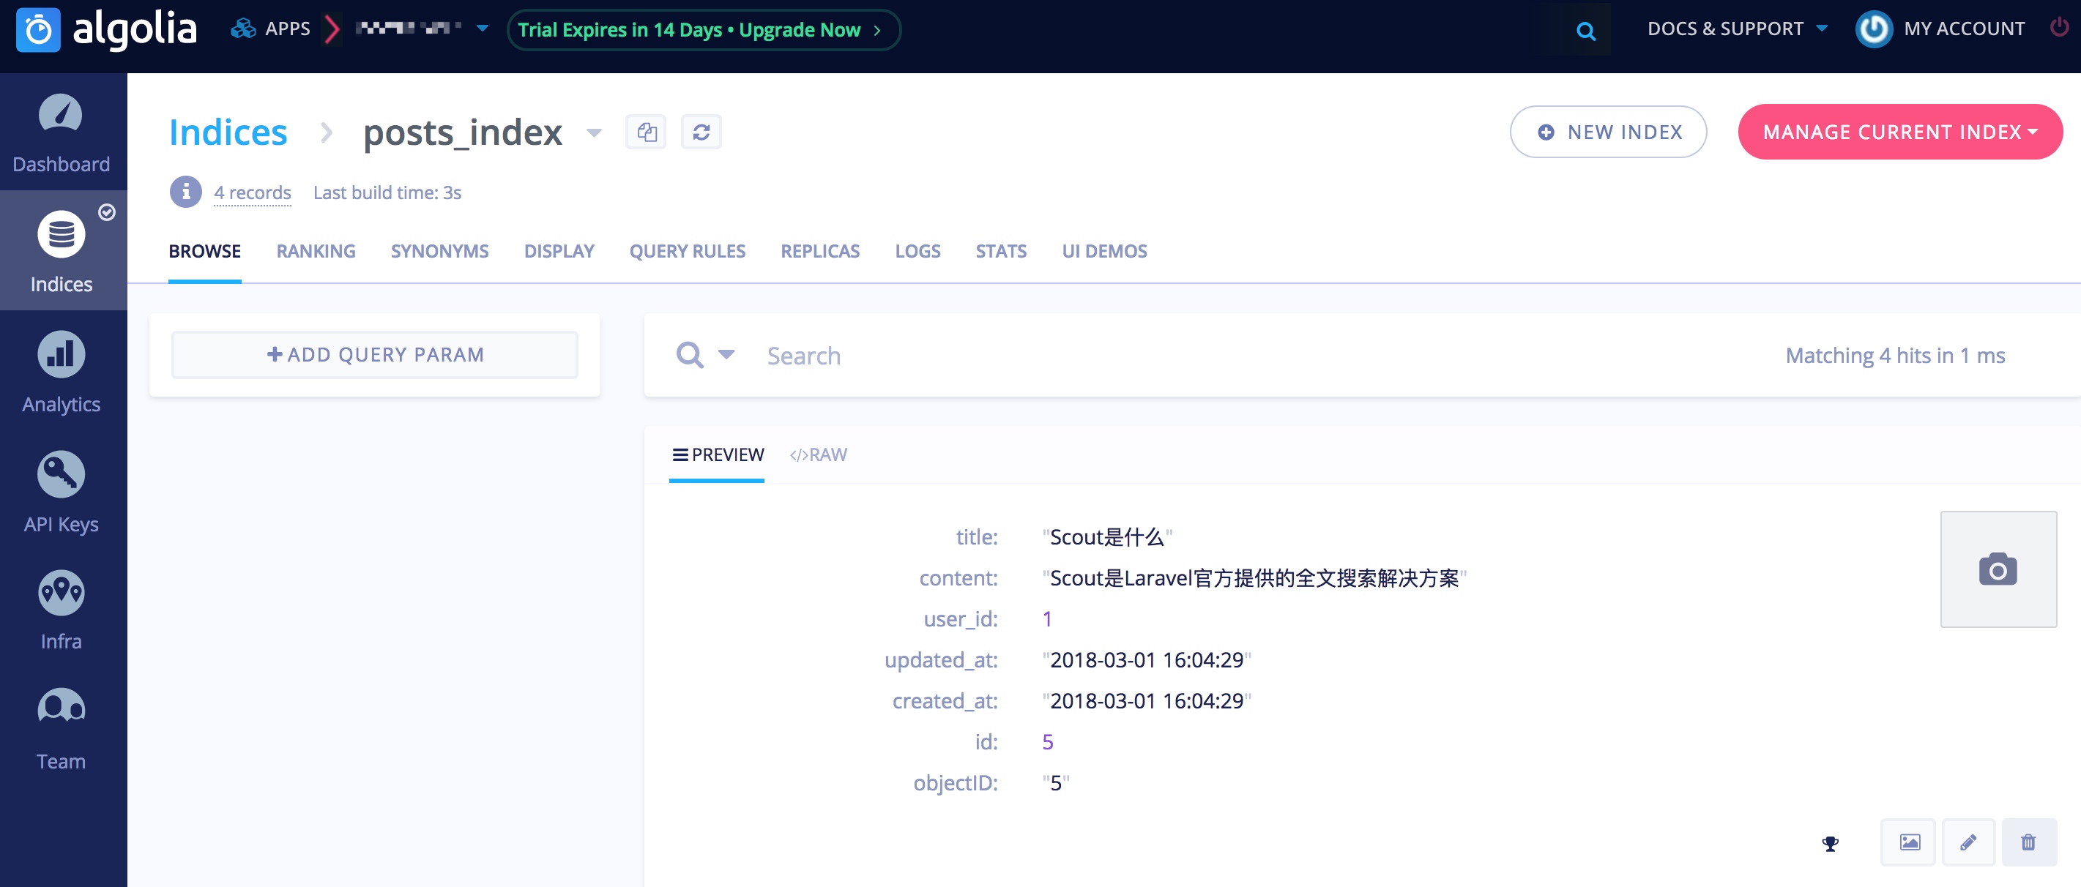Image resolution: width=2081 pixels, height=887 pixels.
Task: Click the title value "Scout是什么"
Action: pyautogui.click(x=1106, y=536)
